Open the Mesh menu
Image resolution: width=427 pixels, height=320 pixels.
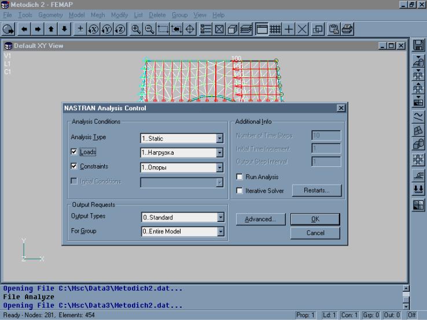98,15
